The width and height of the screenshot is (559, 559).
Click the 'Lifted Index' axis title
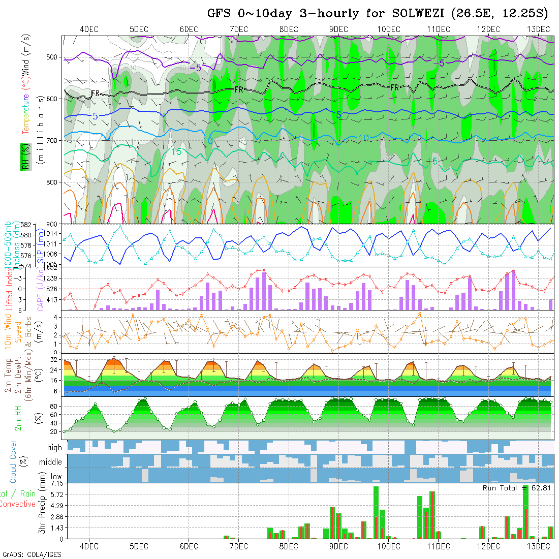tap(9, 289)
